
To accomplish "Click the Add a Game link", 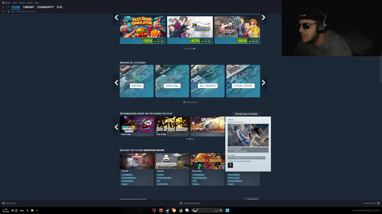I will coord(11,203).
